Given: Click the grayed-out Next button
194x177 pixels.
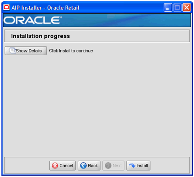Looking at the screenshot, I should point(113,165).
